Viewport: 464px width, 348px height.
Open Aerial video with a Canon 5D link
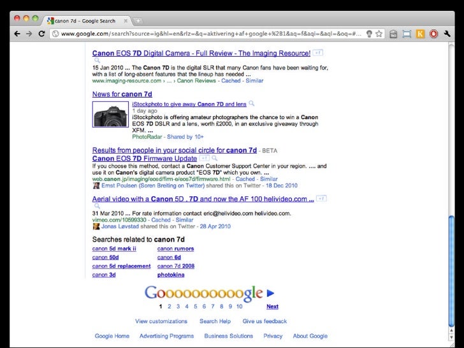[x=203, y=199]
